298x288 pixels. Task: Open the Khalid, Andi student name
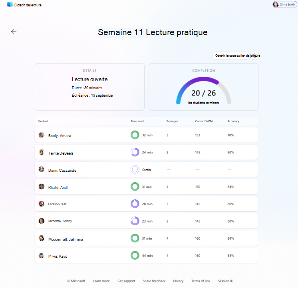58,187
